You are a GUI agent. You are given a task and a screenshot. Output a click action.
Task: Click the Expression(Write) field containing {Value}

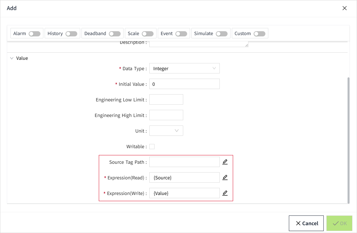click(x=185, y=193)
